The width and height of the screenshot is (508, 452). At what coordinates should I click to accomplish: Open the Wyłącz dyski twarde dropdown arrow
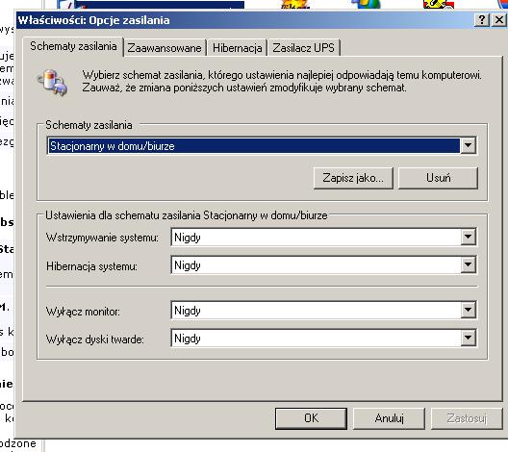pos(468,339)
